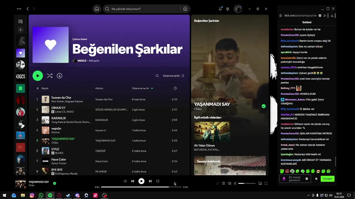The width and height of the screenshot is (355, 199).
Task: Enable shuffle next to the green play button
Action: (x=50, y=76)
